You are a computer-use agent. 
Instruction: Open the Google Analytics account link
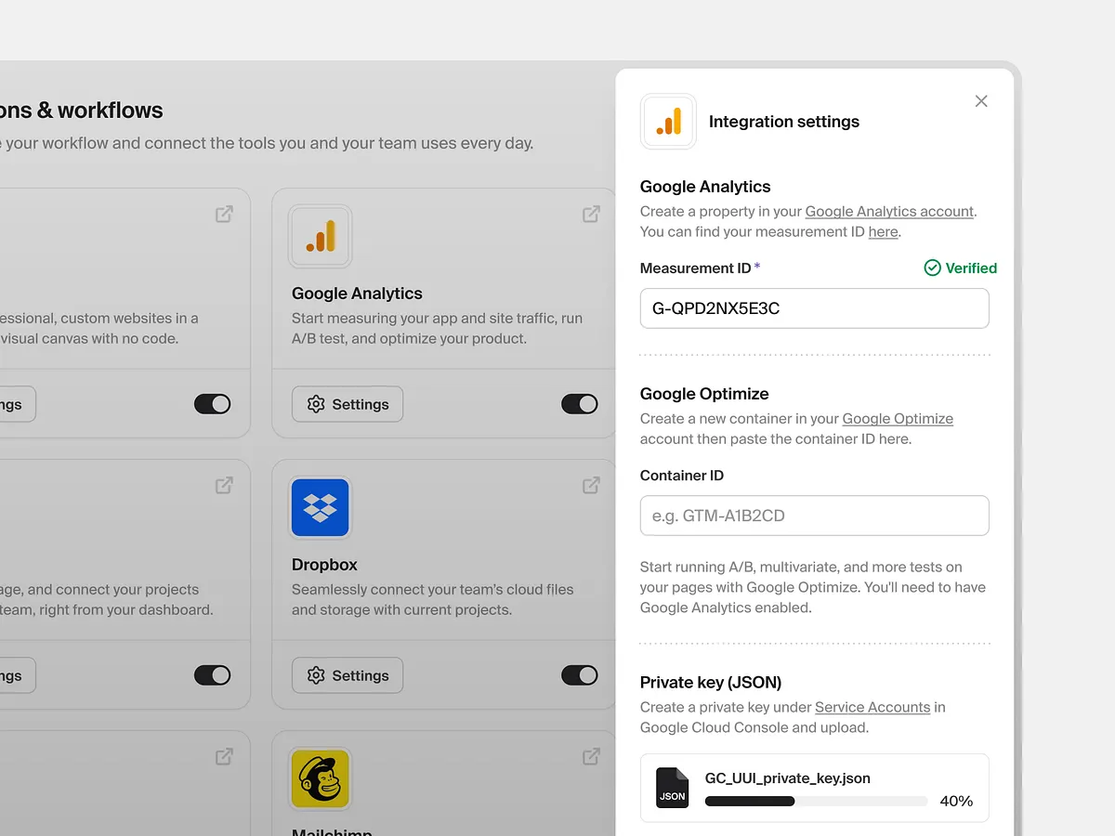pos(888,211)
